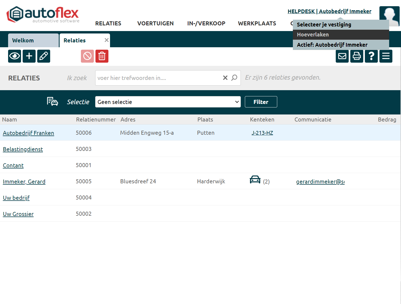Open the envelope email icon

coord(342,56)
